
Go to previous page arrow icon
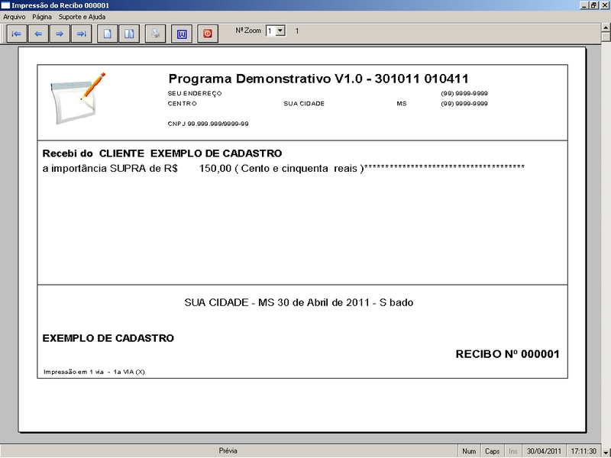pos(38,34)
